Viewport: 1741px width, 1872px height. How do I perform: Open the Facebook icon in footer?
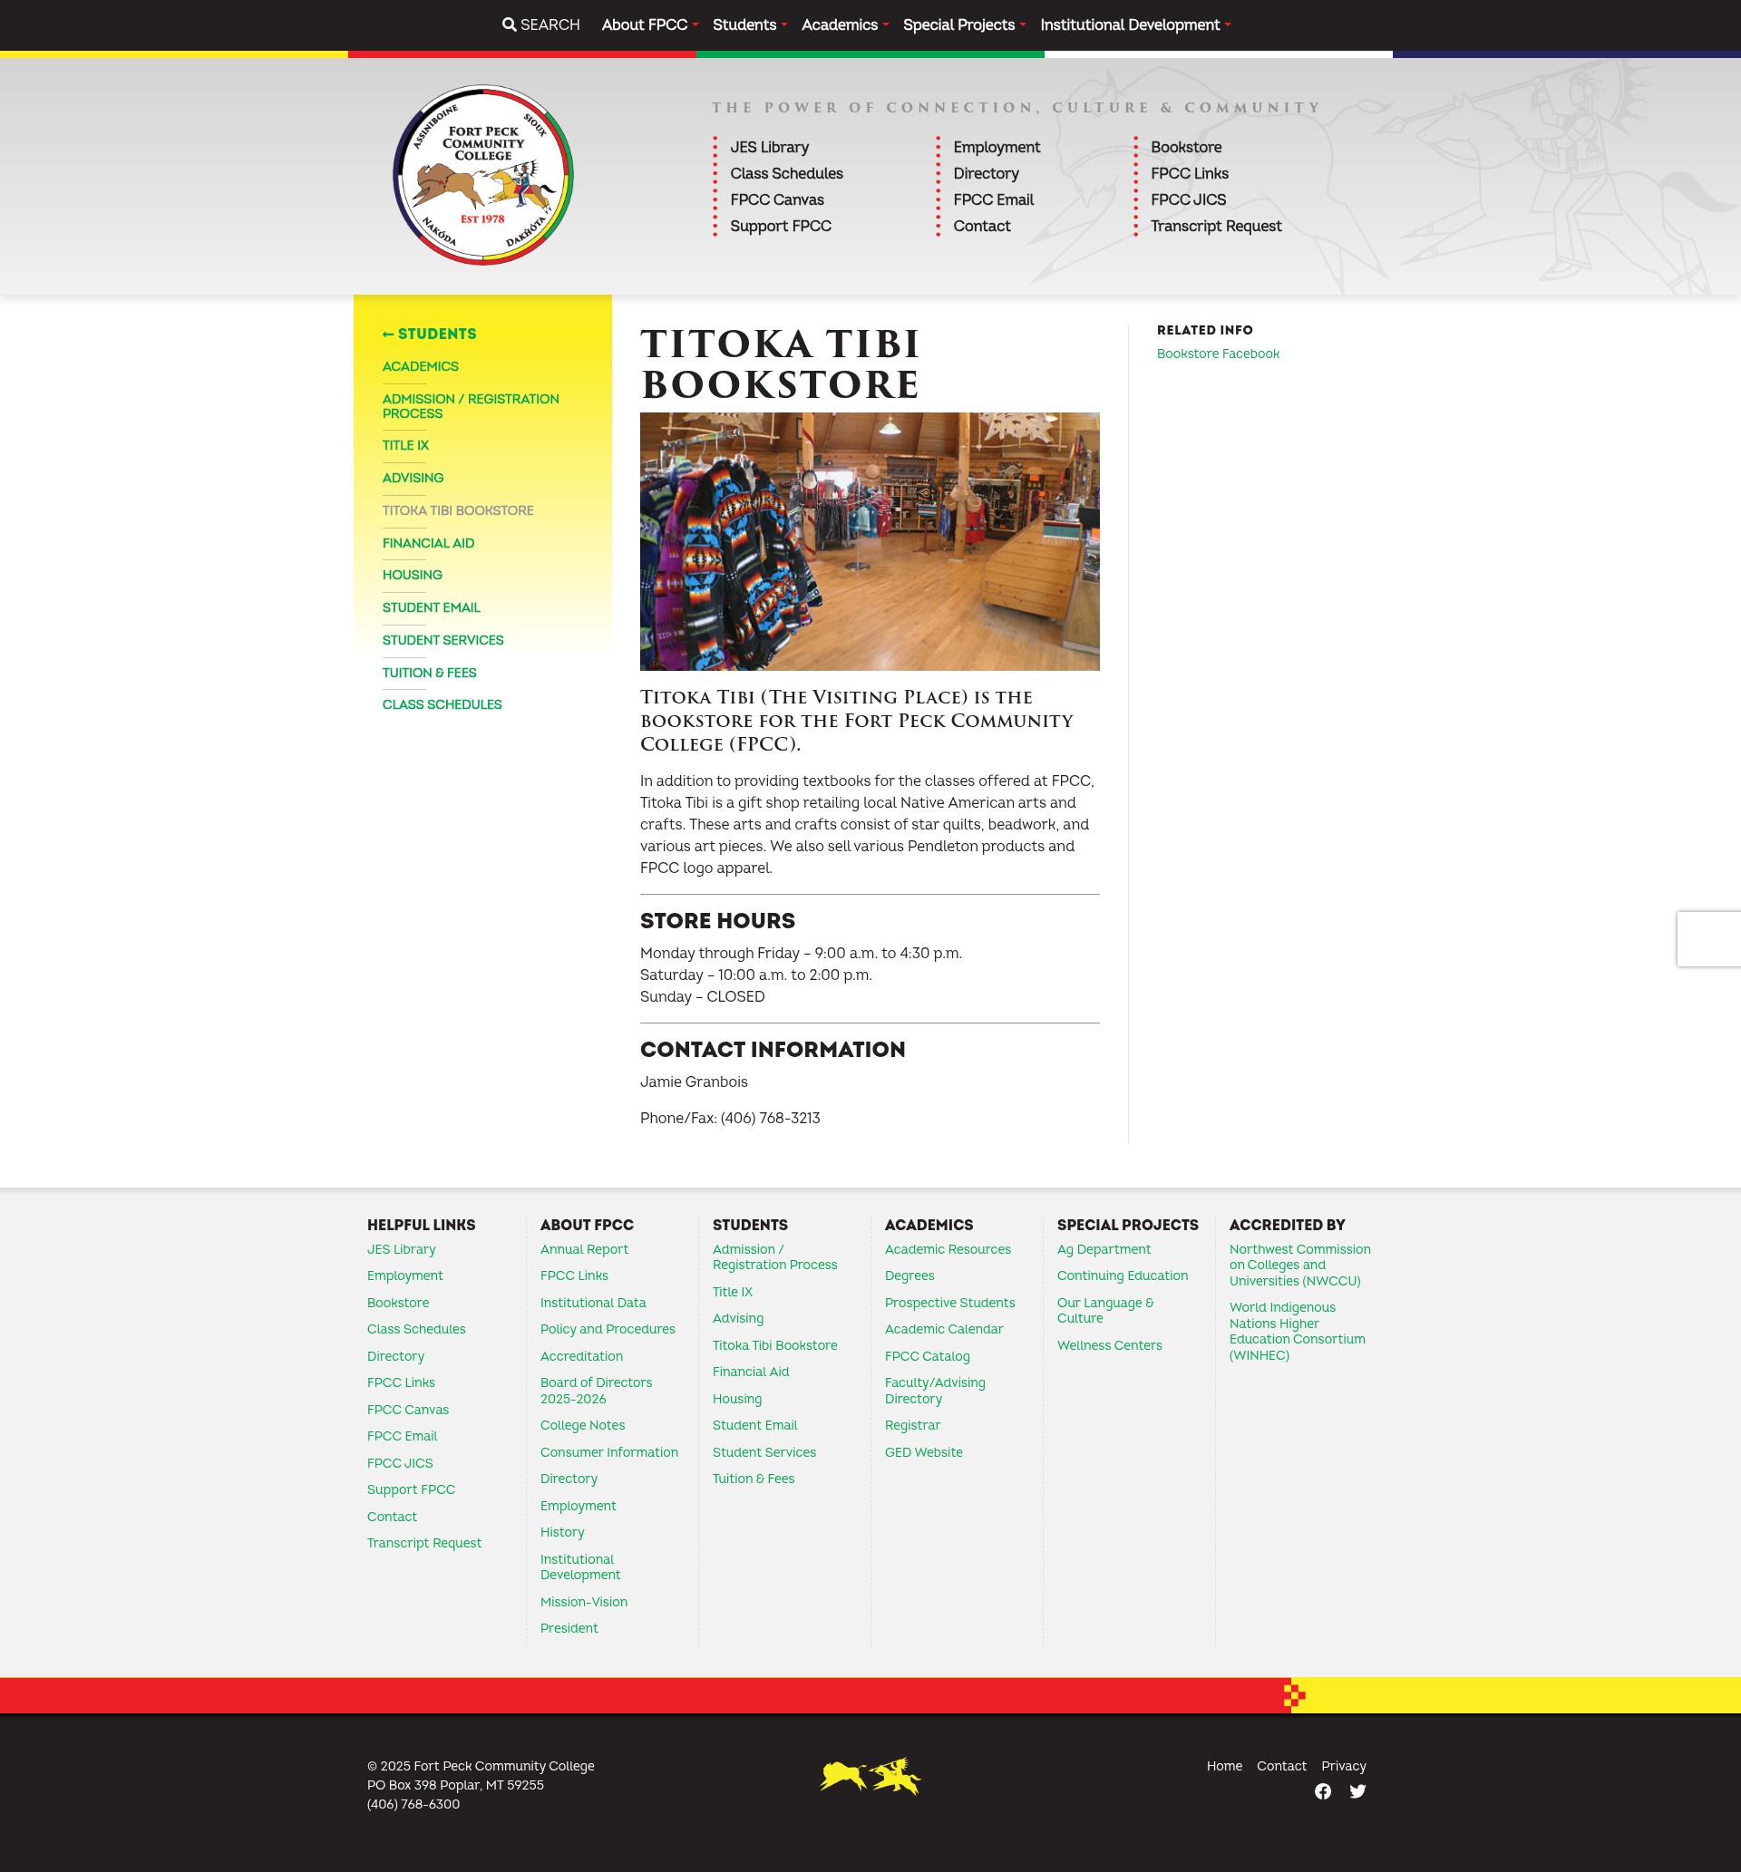tap(1323, 1791)
